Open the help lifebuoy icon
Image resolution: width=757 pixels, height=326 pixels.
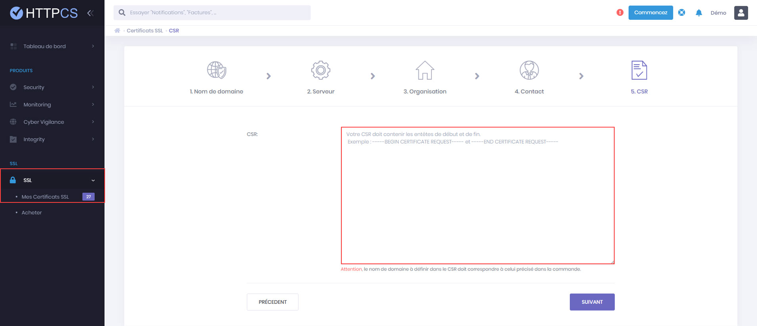[x=682, y=13]
